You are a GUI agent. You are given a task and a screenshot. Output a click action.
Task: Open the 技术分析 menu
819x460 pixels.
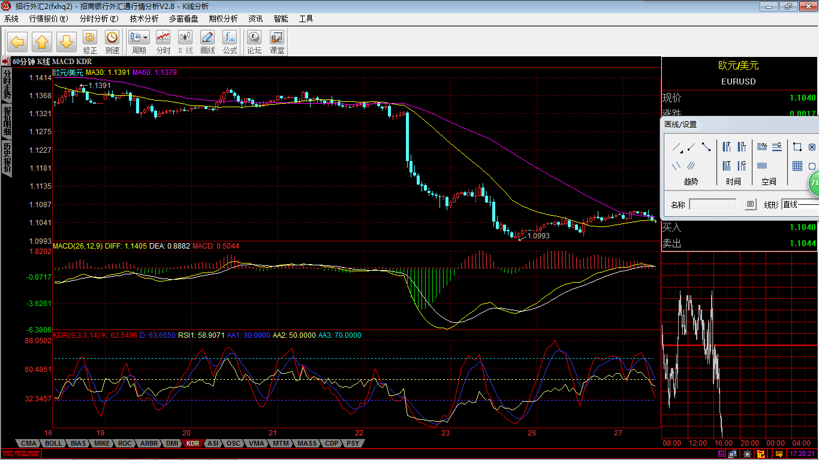point(144,19)
